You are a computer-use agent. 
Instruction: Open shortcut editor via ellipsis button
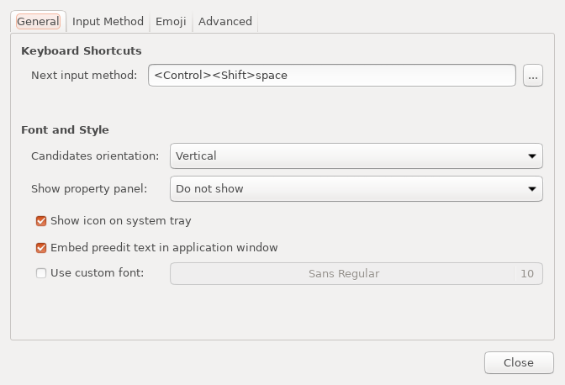533,76
